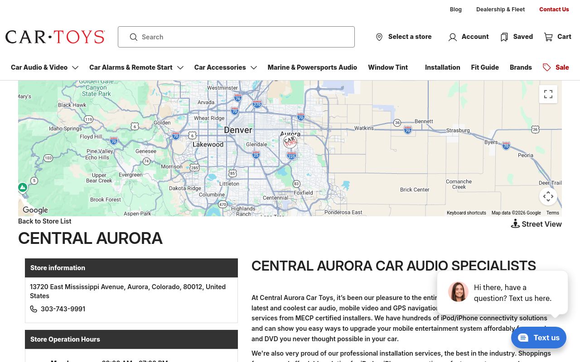Open Dealership & Fleet link
Viewport: 580px width, 362px height.
click(501, 10)
